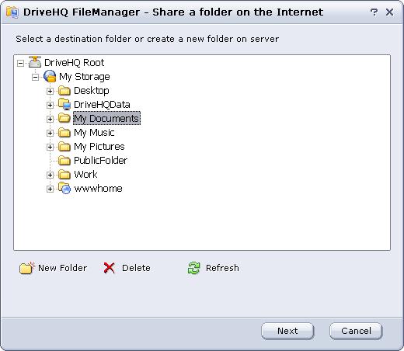The width and height of the screenshot is (404, 351).
Task: Expand the My Pictures folder
Action: [50, 147]
